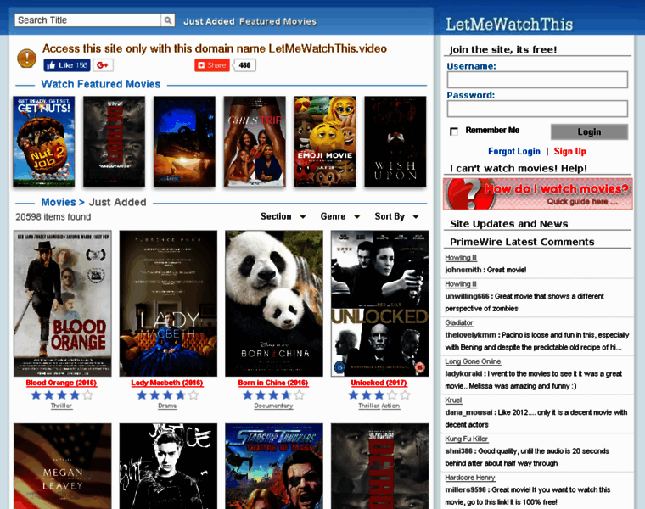The height and width of the screenshot is (509, 645).
Task: Click the Drama genre under Lady Macbeth
Action: tap(167, 406)
